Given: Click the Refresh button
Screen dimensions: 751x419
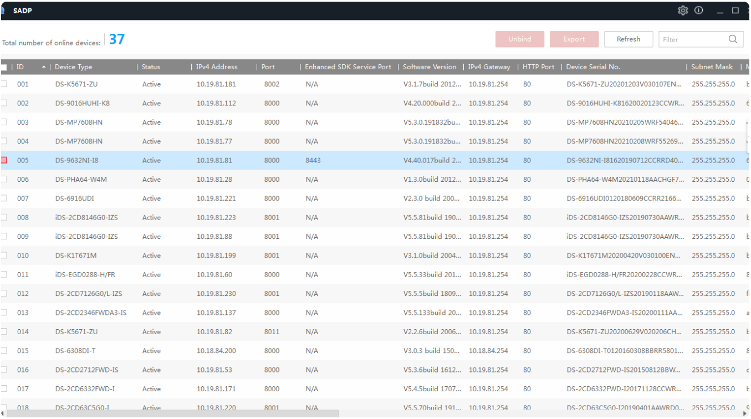Looking at the screenshot, I should pyautogui.click(x=628, y=39).
